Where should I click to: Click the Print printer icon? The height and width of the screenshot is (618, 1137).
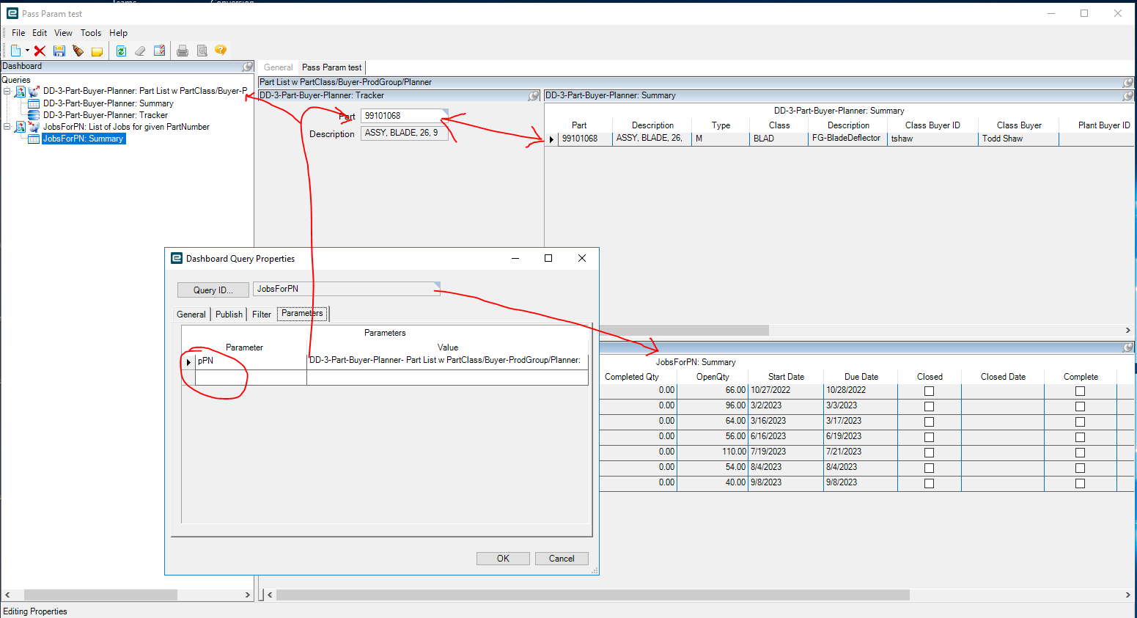point(183,51)
